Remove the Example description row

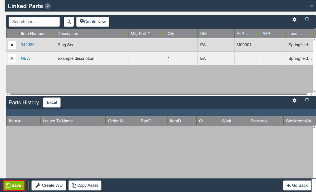pyautogui.click(x=12, y=59)
